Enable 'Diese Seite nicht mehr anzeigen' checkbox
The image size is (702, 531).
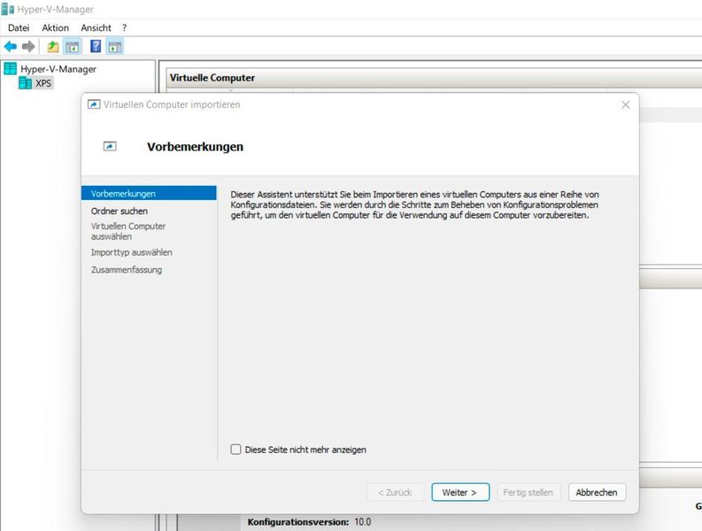(236, 449)
